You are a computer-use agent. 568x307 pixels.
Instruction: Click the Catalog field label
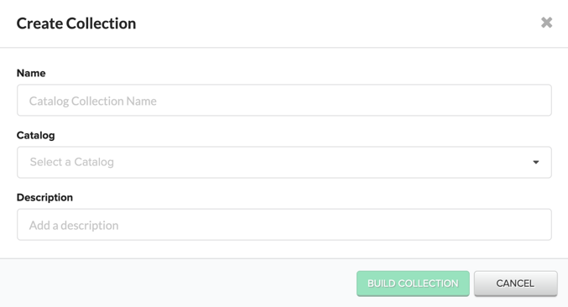point(35,135)
